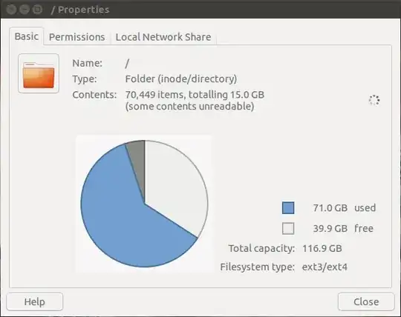Click the '116.9 GB' total capacity value

pyautogui.click(x=322, y=248)
